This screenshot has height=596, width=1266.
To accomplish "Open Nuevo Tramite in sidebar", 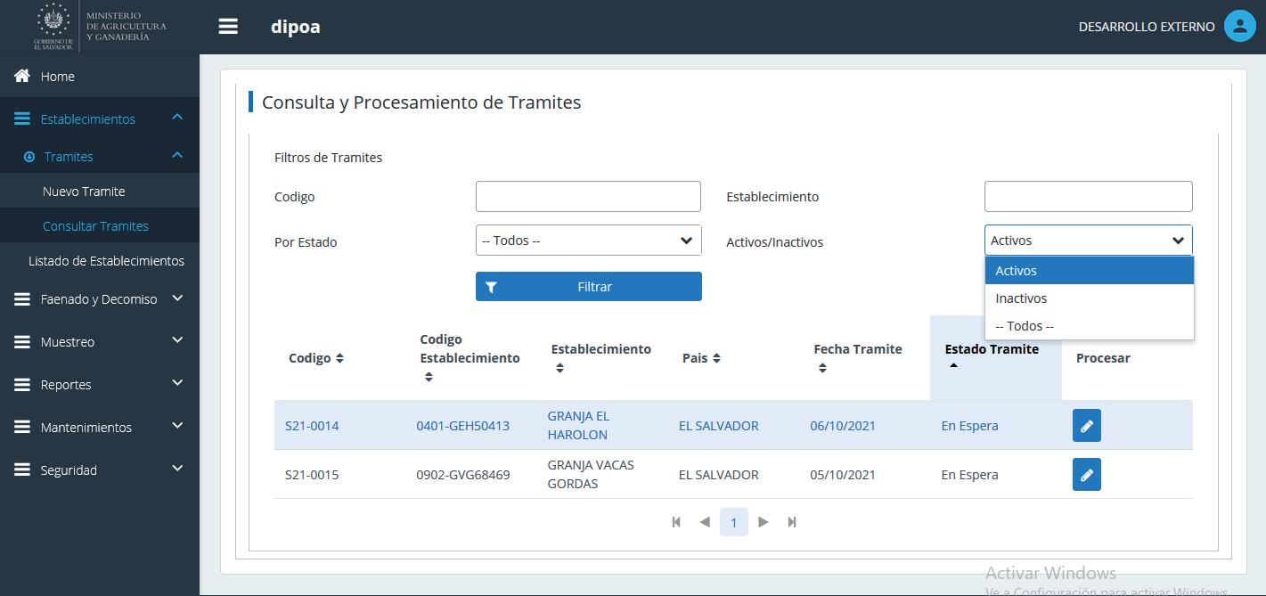I will pos(84,192).
